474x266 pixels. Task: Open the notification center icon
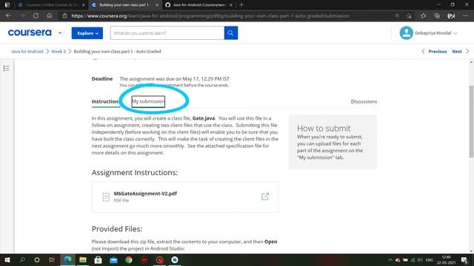[x=464, y=260]
